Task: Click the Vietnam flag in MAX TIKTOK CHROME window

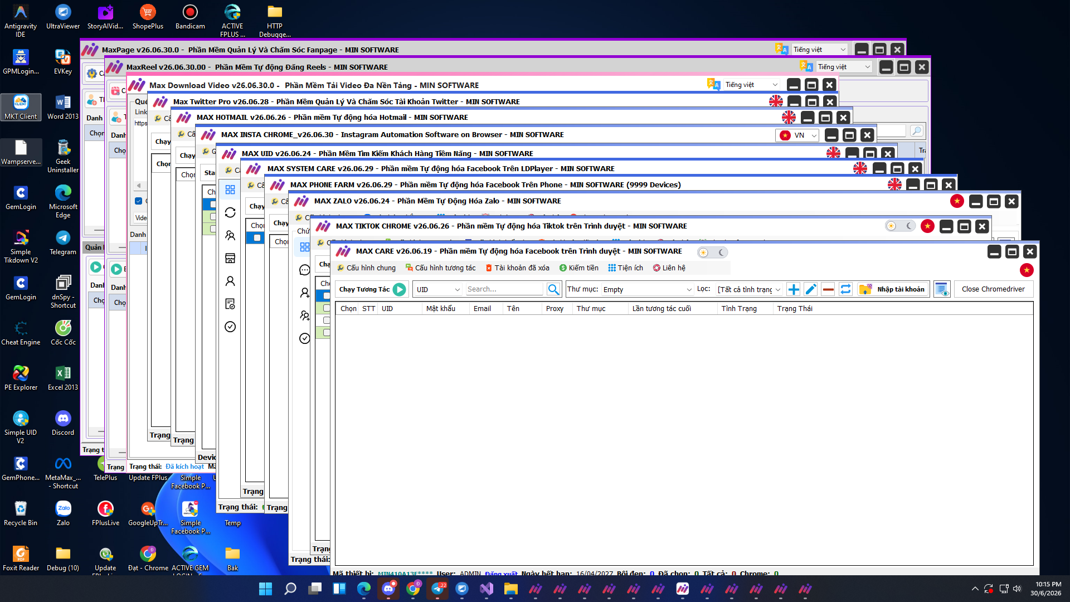Action: point(927,226)
